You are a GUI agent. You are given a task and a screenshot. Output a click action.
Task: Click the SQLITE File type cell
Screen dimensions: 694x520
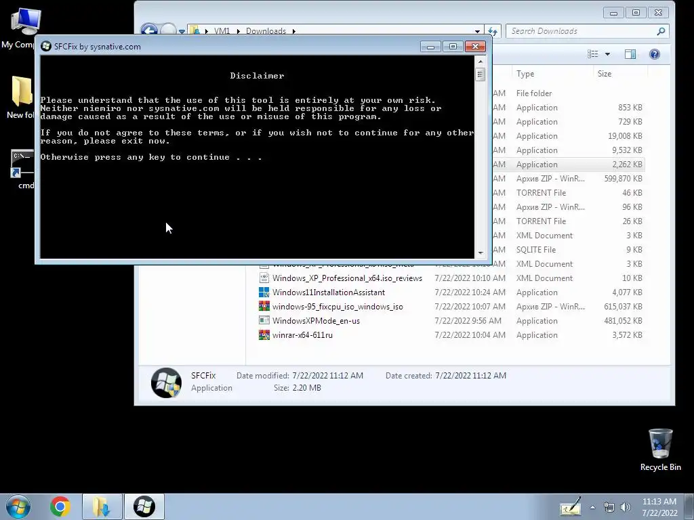tap(535, 250)
